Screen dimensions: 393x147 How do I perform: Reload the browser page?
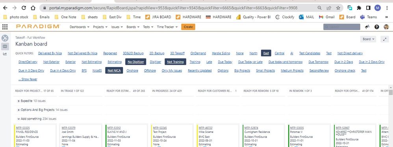[x=24, y=8]
